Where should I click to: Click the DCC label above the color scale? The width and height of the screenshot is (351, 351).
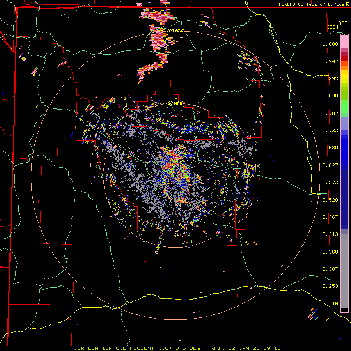coord(342,23)
